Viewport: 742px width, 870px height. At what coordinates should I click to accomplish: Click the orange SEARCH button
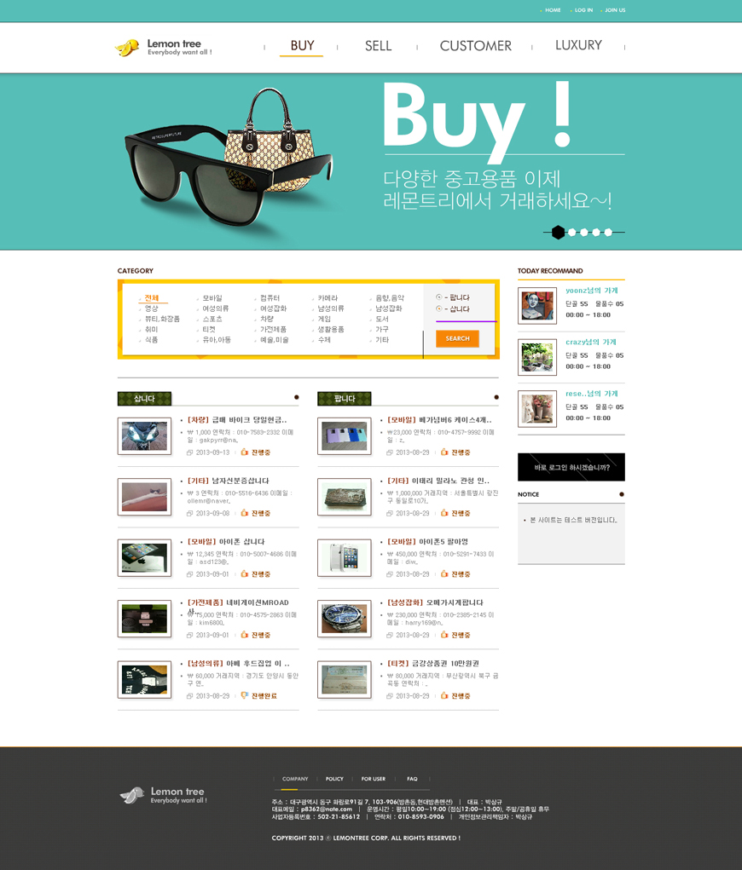click(x=457, y=338)
